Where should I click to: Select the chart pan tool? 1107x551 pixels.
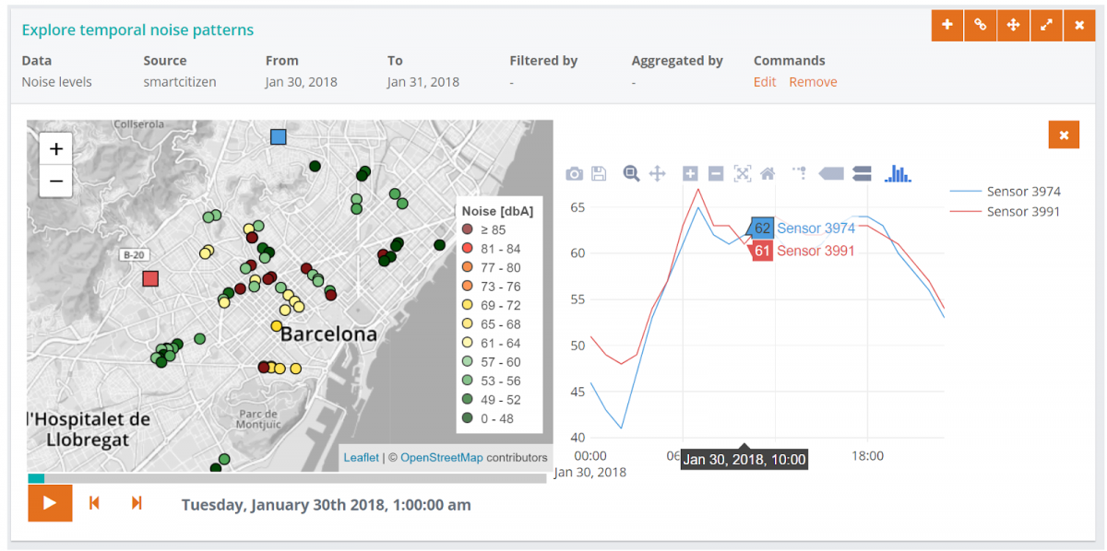tap(658, 173)
